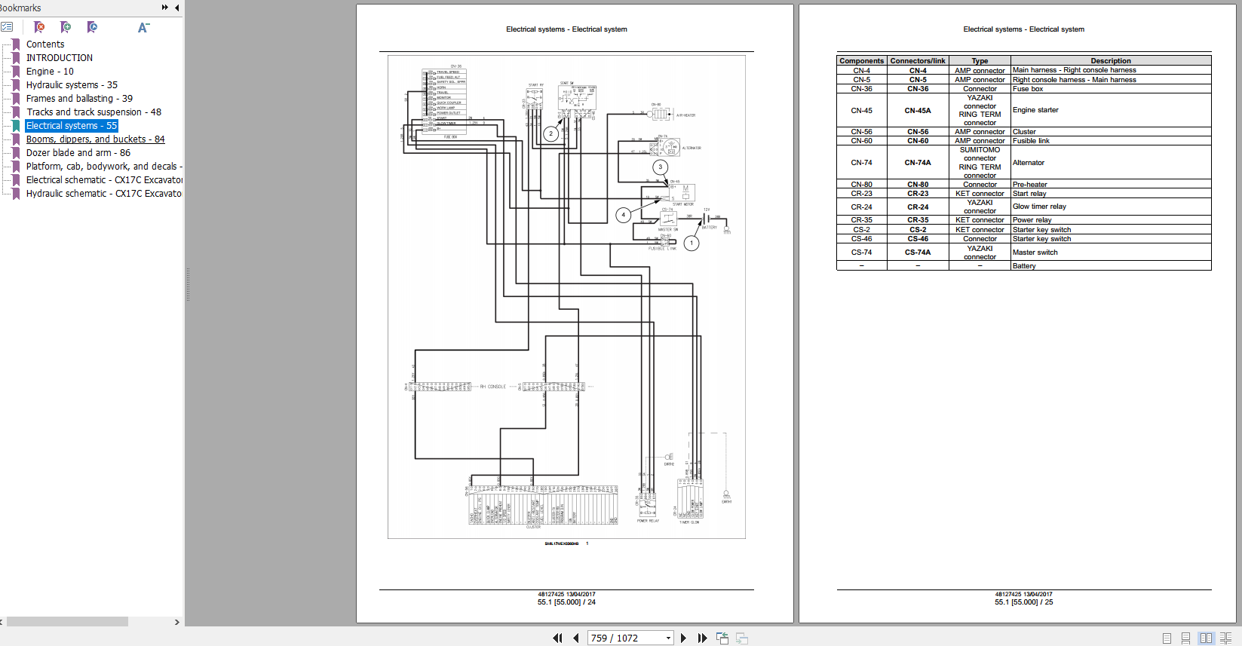Screen dimensions: 1242x646
Task: Collapse the Bookmarks panel with left arrow
Action: pos(177,8)
